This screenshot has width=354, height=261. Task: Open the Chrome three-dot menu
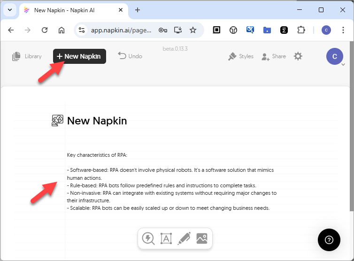(343, 30)
